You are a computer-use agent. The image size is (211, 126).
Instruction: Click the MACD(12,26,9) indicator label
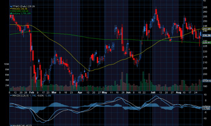20,96
